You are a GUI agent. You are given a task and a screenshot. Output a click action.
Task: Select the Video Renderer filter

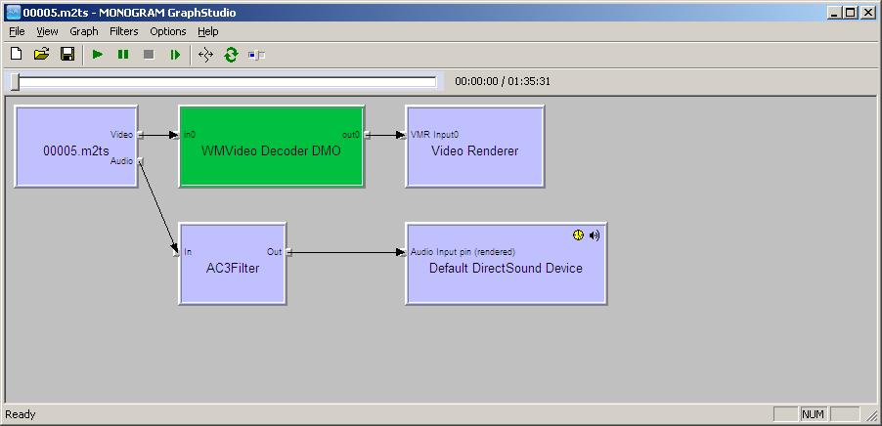pos(475,147)
